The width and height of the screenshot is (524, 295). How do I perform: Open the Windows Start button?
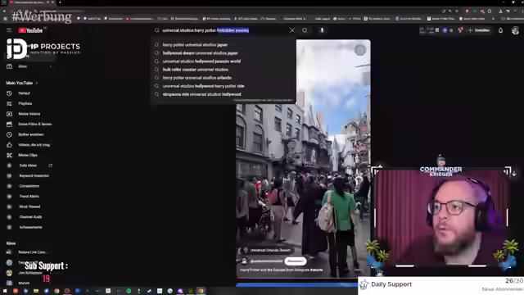click(5, 291)
